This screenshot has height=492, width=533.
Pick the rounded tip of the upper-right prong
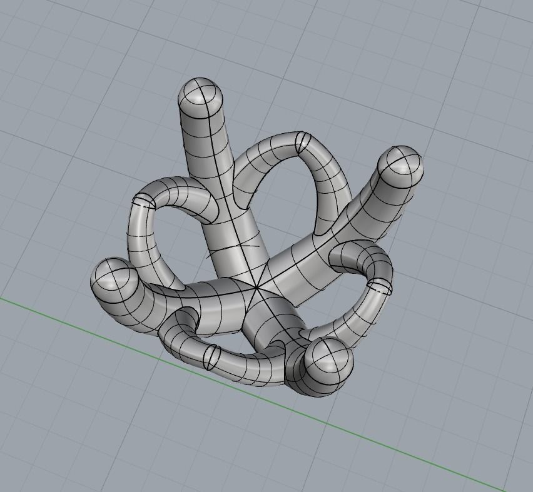[x=400, y=167]
